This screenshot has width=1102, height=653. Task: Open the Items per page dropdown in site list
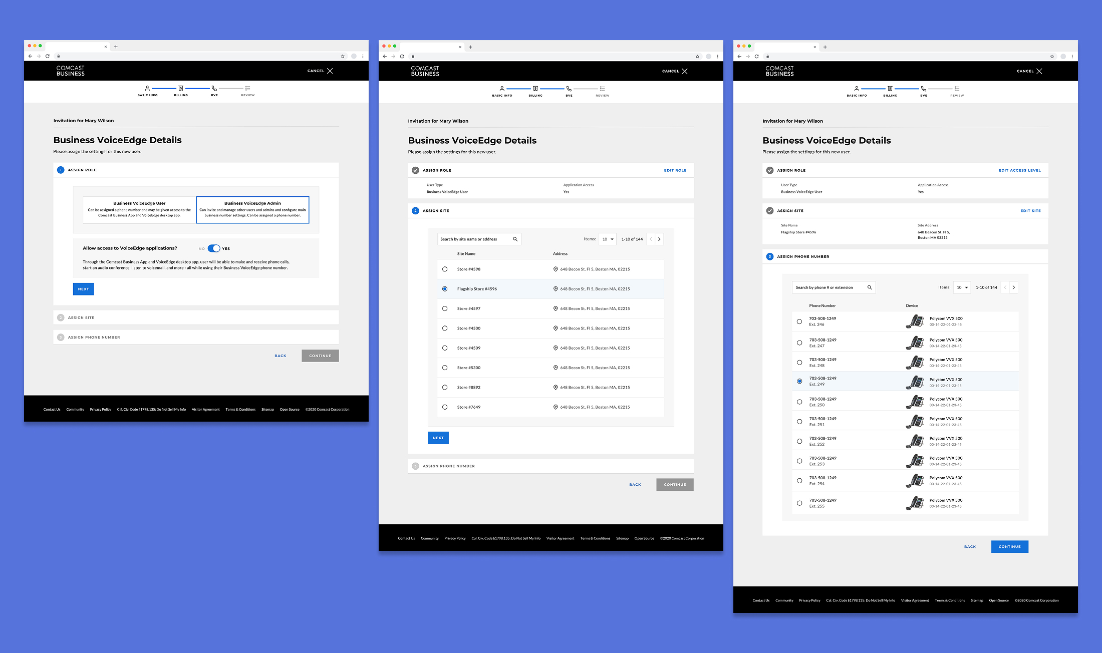pyautogui.click(x=608, y=239)
